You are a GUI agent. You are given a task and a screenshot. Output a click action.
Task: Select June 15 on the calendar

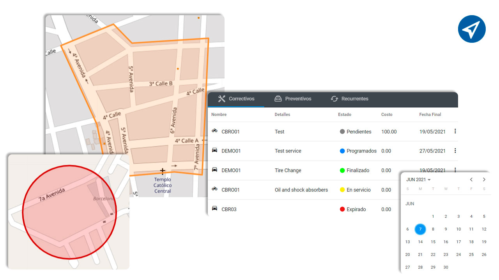(433, 241)
